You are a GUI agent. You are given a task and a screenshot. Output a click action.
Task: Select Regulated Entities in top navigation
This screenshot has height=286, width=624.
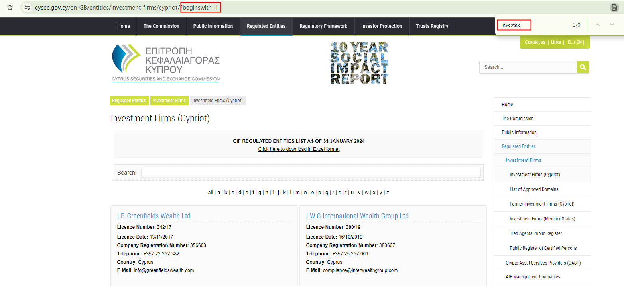tap(266, 26)
